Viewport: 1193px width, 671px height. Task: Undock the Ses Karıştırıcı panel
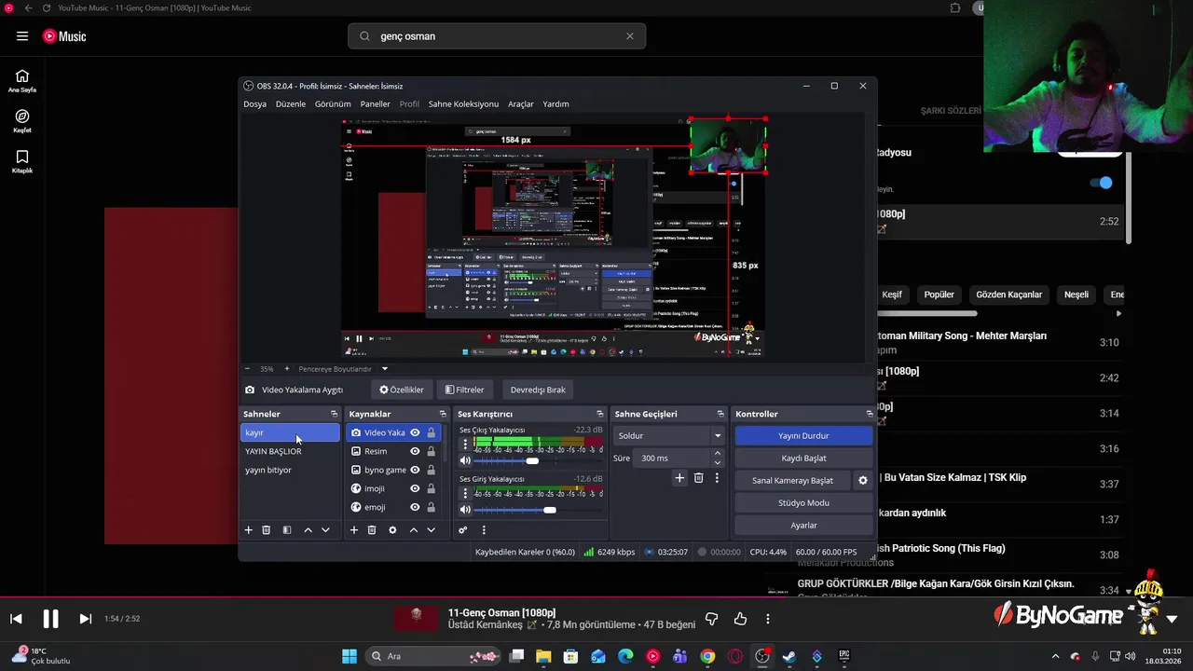[x=600, y=414]
